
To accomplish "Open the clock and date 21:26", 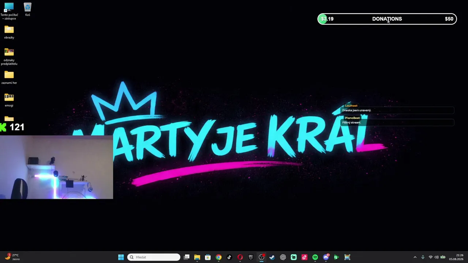I will tap(456, 257).
